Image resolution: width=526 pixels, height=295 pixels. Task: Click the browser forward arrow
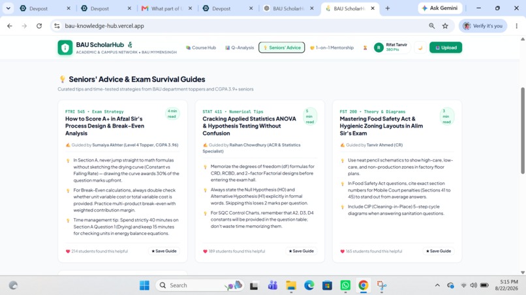(24, 26)
